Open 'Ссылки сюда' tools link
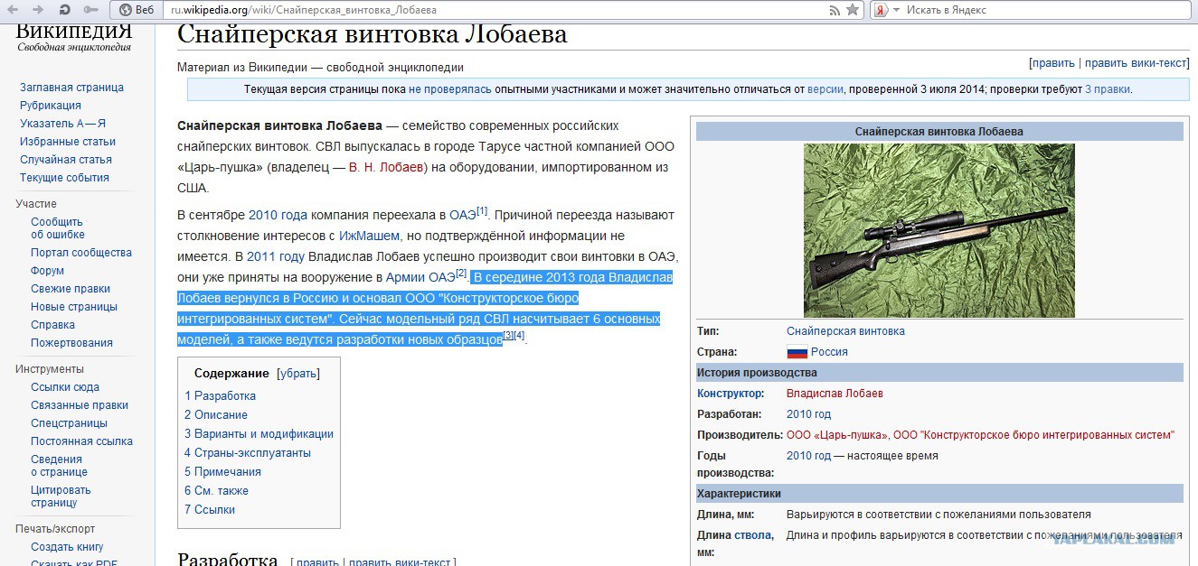The height and width of the screenshot is (566, 1198). click(x=65, y=387)
